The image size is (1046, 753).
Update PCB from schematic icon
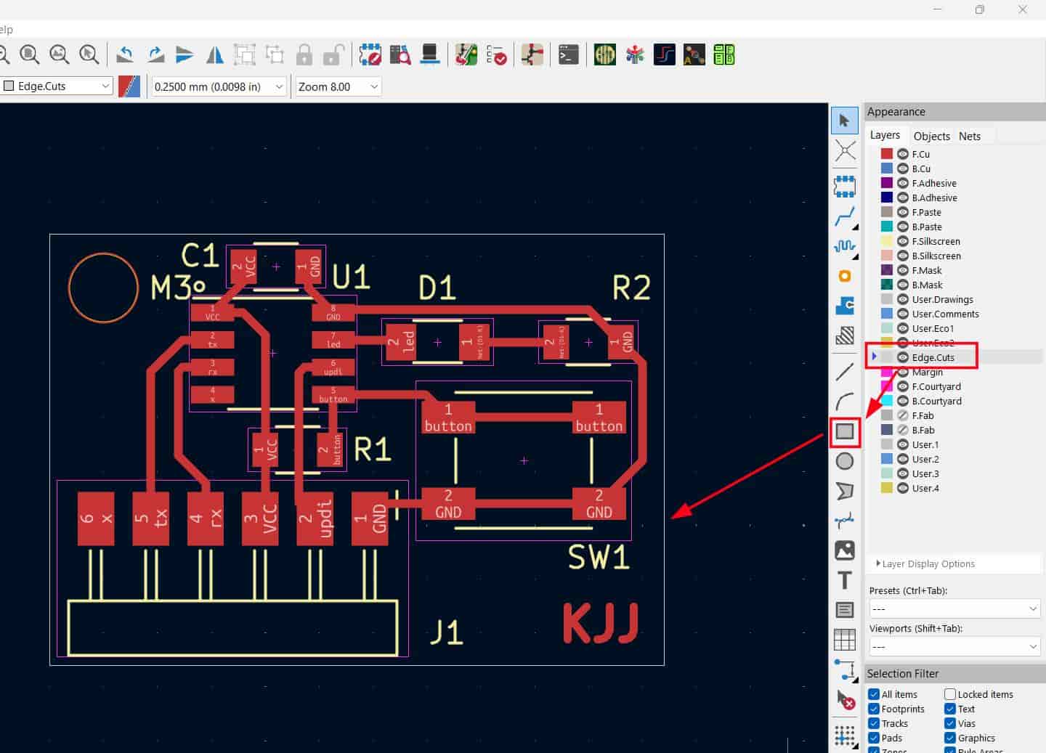tap(466, 55)
